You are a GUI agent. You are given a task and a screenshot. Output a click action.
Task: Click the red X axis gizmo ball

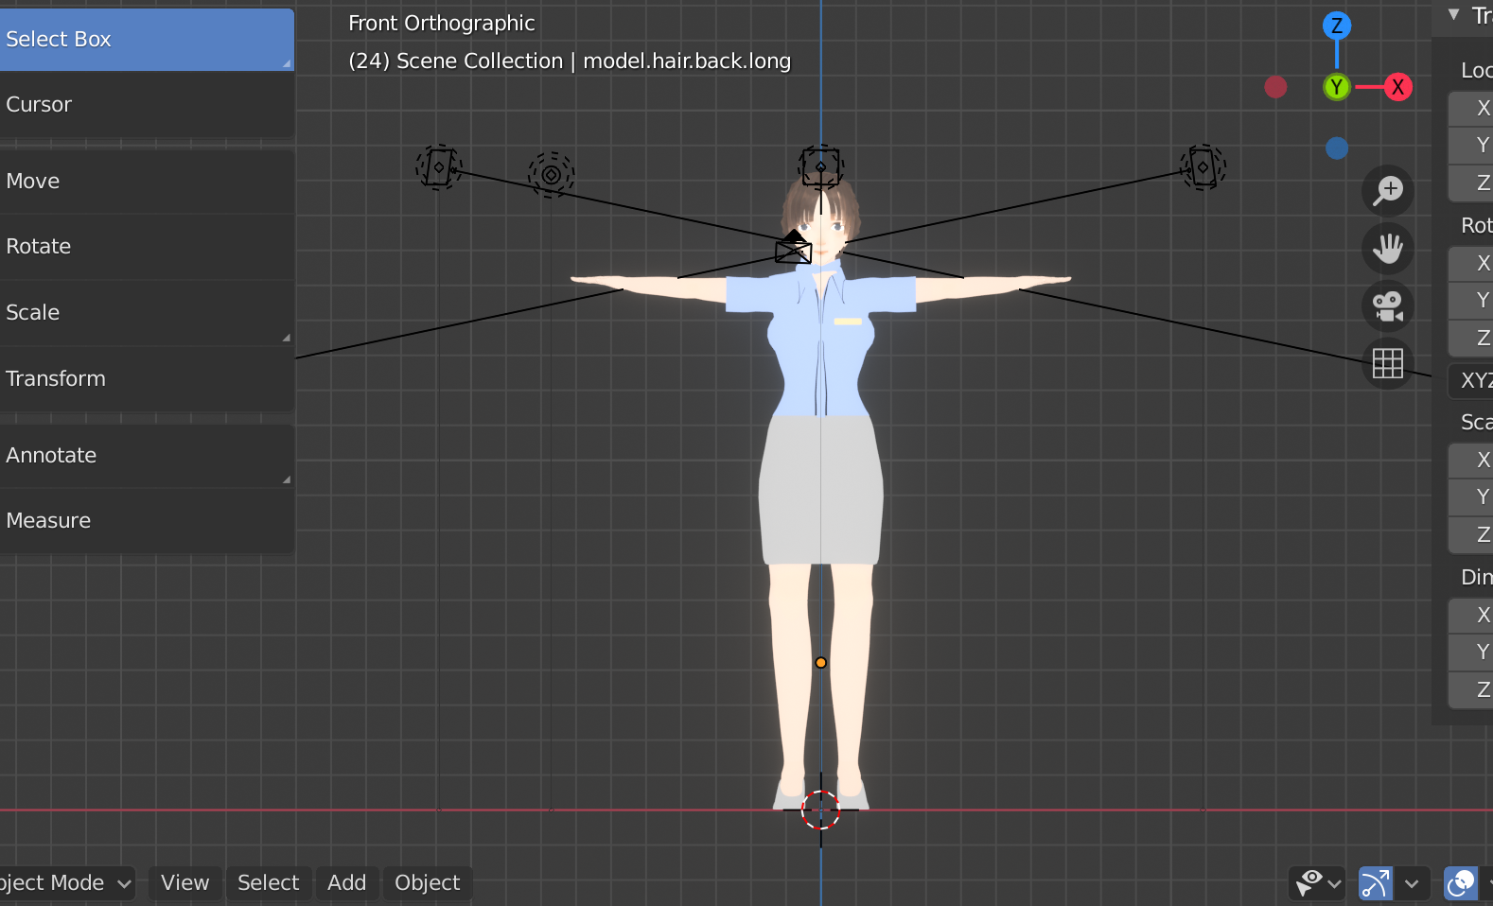[x=1397, y=87]
